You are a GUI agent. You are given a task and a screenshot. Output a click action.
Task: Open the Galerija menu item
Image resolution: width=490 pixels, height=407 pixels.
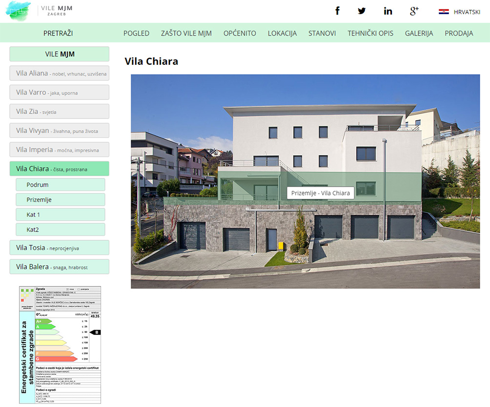coord(419,33)
